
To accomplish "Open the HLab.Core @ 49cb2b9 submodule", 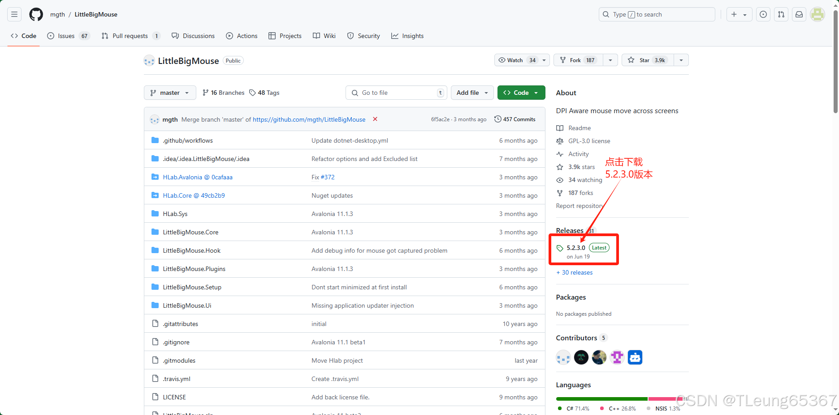I will tap(194, 195).
